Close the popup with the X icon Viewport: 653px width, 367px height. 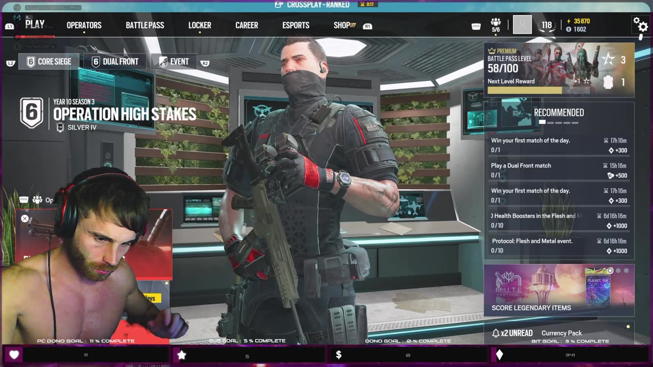24,219
